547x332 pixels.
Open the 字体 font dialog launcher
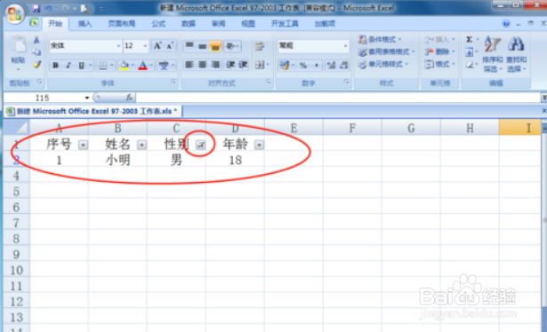(x=173, y=82)
